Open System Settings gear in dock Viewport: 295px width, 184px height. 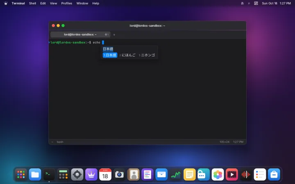(77, 175)
